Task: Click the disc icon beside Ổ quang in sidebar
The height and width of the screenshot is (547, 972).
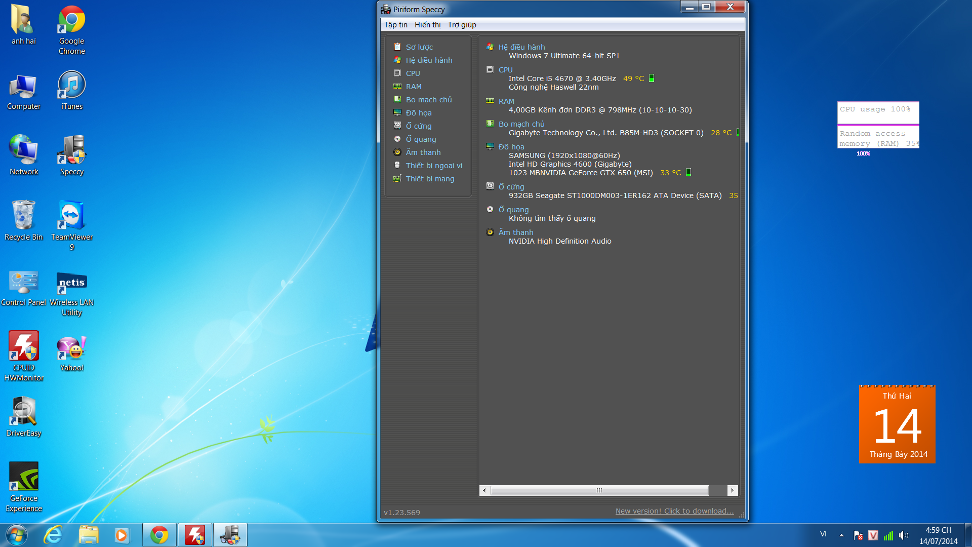Action: [x=397, y=139]
